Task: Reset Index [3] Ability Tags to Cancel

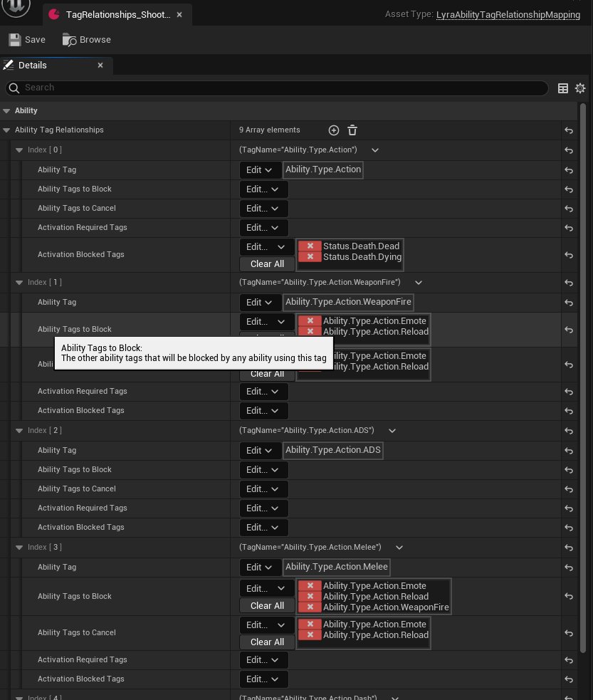Action: tap(569, 633)
